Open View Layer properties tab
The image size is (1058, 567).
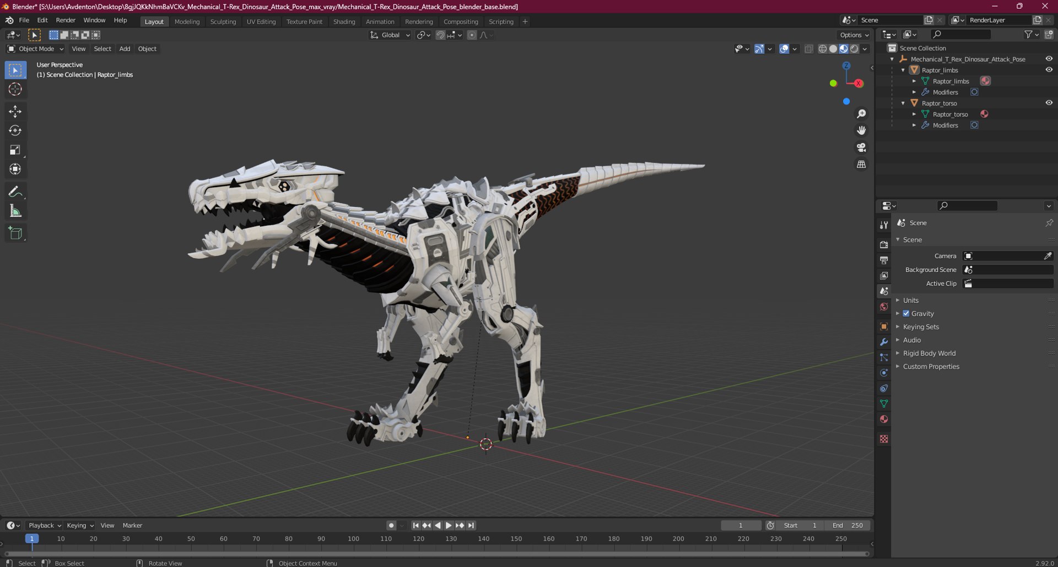884,275
